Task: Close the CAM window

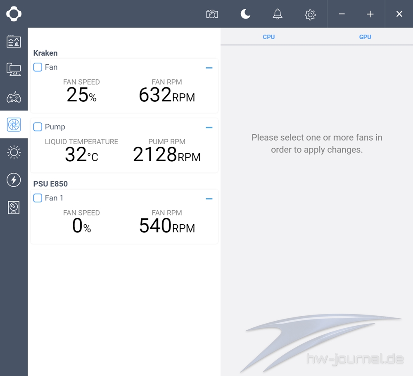Action: [x=399, y=14]
